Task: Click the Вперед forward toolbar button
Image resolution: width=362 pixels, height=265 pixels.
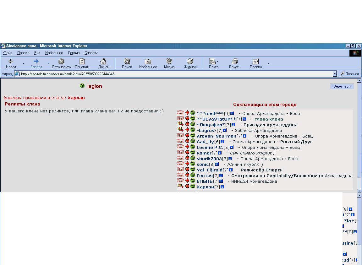Action: (36, 64)
